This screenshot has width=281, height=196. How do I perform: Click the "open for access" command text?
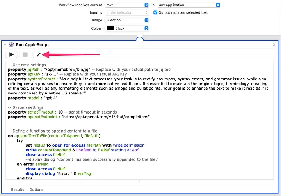(x=69, y=145)
